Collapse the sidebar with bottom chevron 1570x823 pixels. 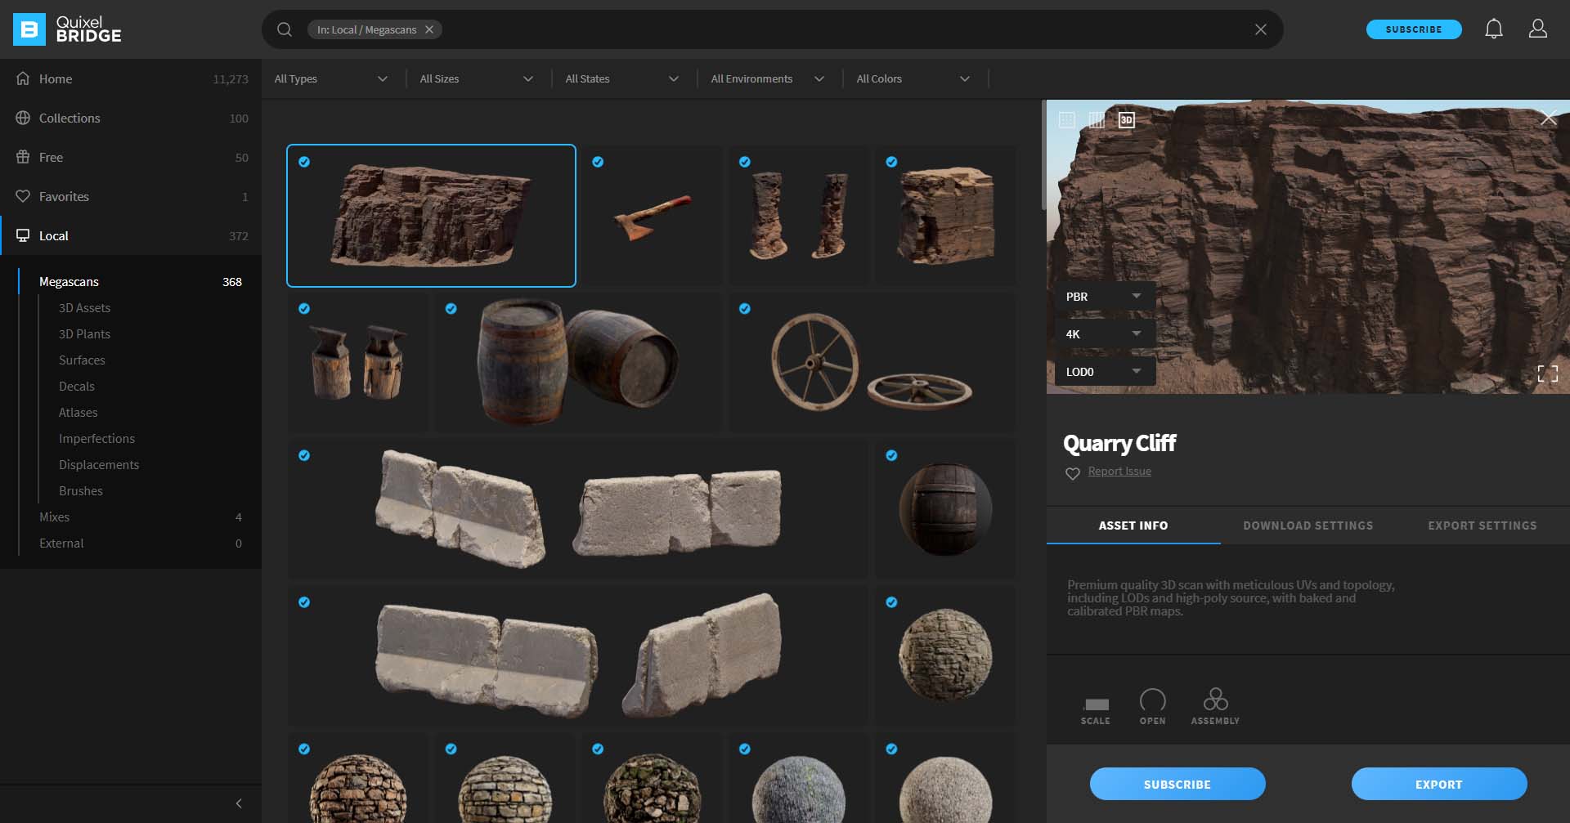(239, 803)
